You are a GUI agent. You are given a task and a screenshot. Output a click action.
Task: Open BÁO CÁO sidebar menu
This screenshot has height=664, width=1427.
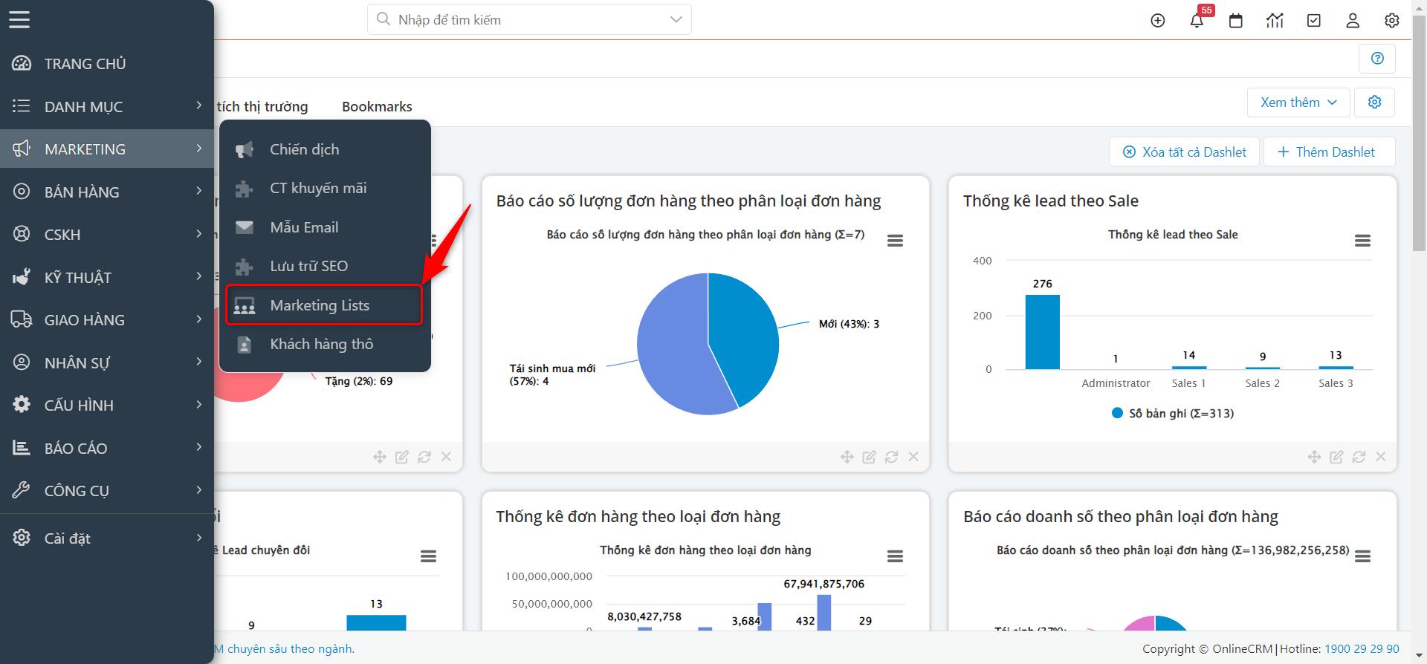coord(107,448)
